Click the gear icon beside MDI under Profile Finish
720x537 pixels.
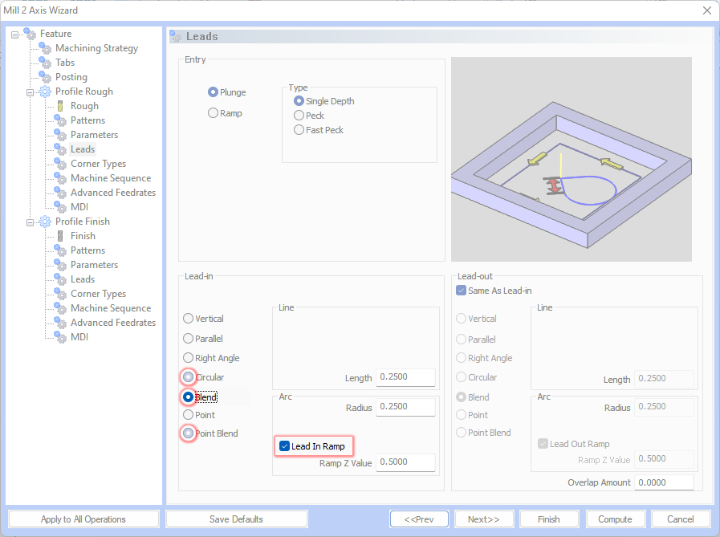pyautogui.click(x=60, y=337)
